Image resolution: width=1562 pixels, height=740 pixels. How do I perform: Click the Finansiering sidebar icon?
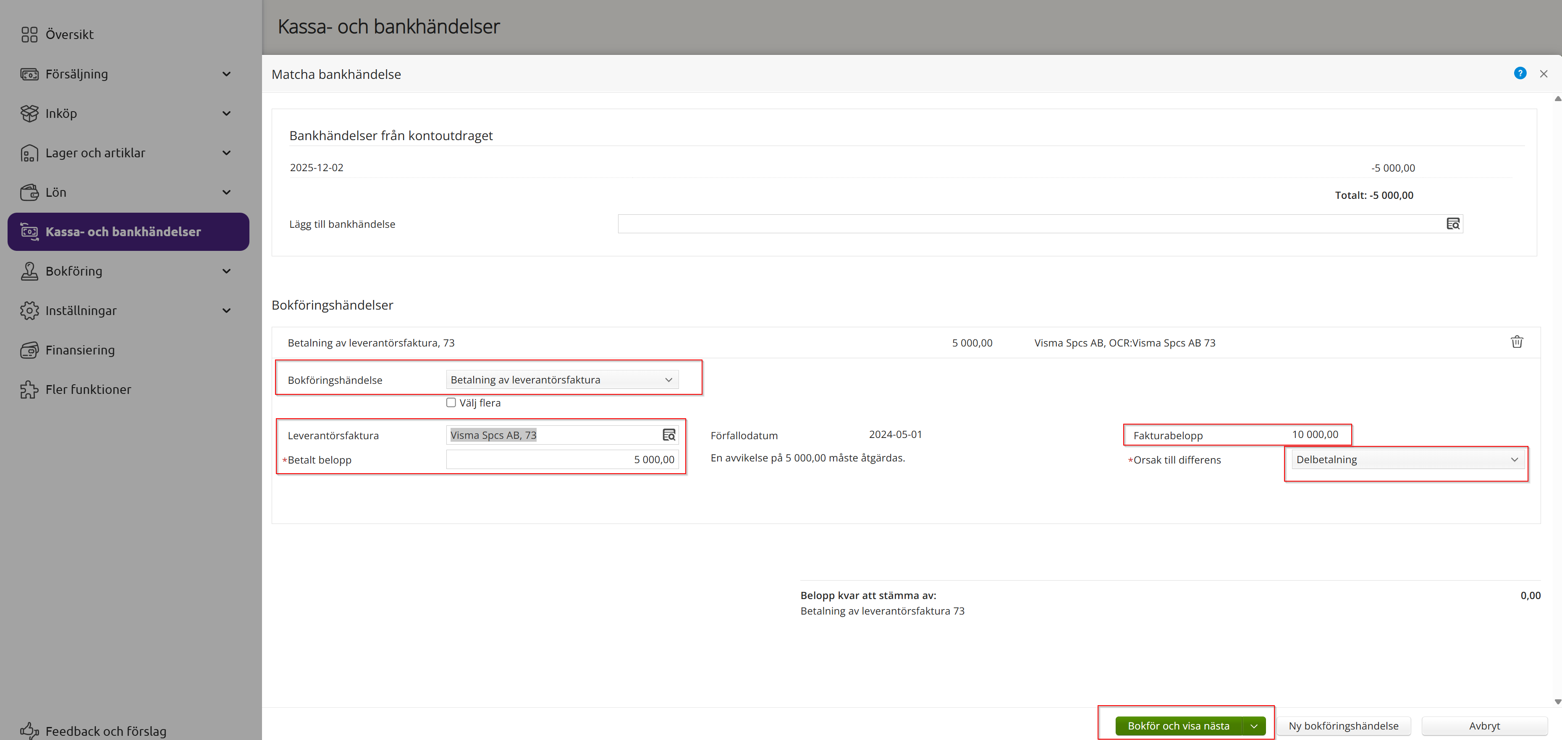tap(29, 350)
